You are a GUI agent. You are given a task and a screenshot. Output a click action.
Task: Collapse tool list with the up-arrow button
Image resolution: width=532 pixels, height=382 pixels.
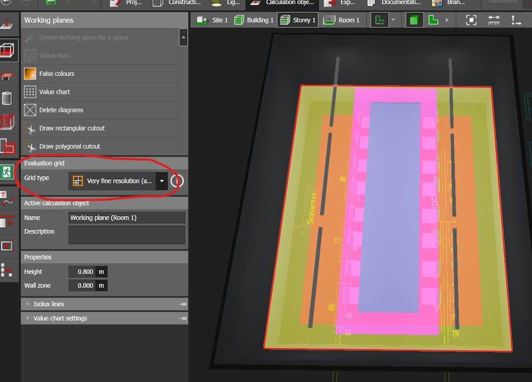pos(183,37)
